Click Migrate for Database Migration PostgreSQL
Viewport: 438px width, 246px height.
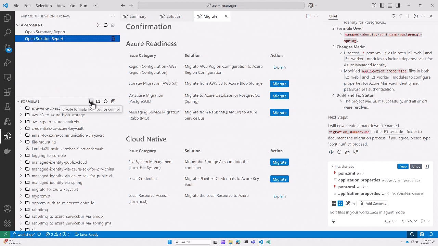point(280,96)
